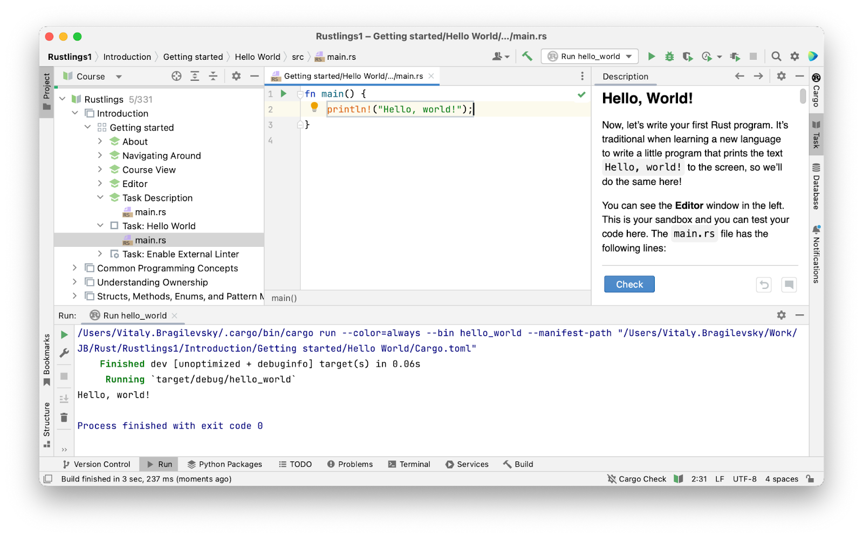The image size is (863, 538).
Task: Collapse all in Course panel icon
Action: [x=213, y=76]
